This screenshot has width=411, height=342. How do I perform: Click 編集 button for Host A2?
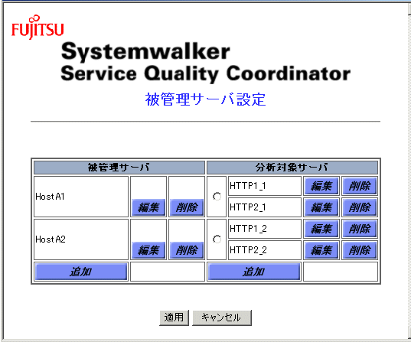pyautogui.click(x=148, y=250)
